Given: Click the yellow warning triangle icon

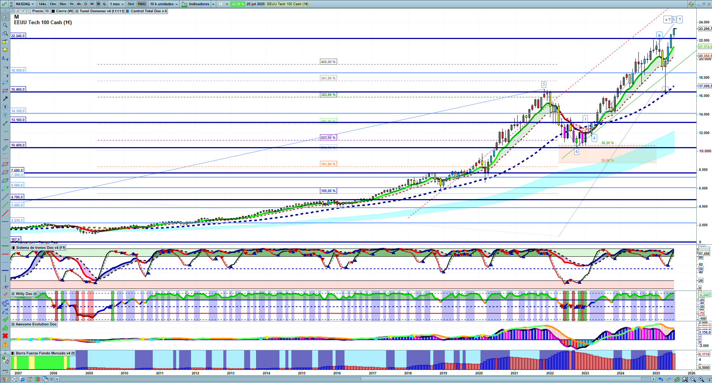Looking at the screenshot, I should click(x=5, y=344).
